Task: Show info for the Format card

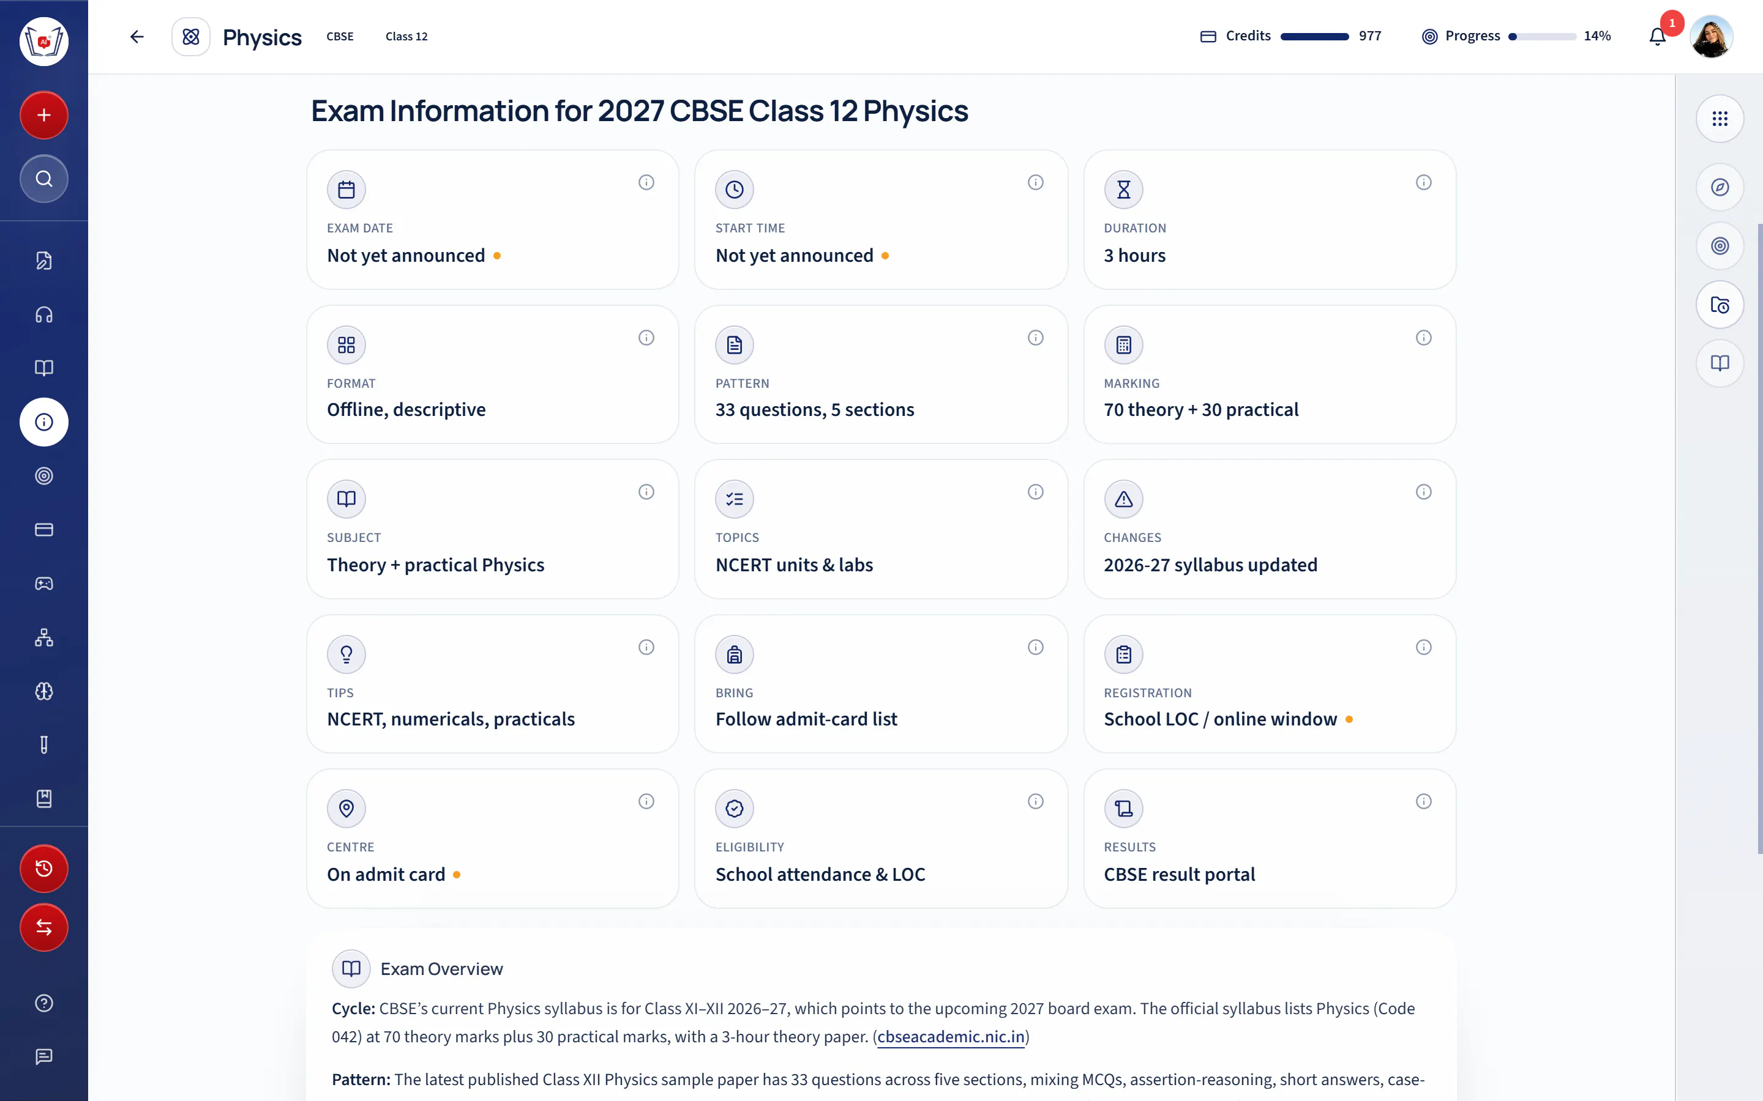Action: [x=646, y=337]
